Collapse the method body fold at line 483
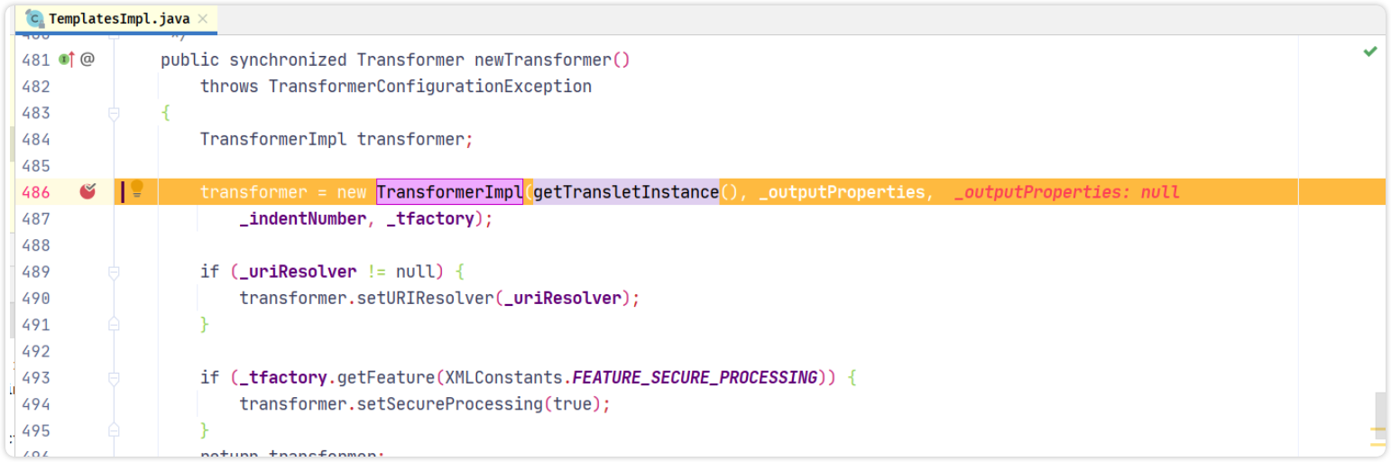 coord(114,113)
